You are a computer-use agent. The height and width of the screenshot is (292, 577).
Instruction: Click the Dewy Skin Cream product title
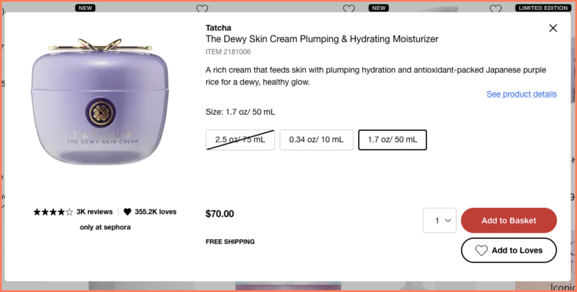321,39
